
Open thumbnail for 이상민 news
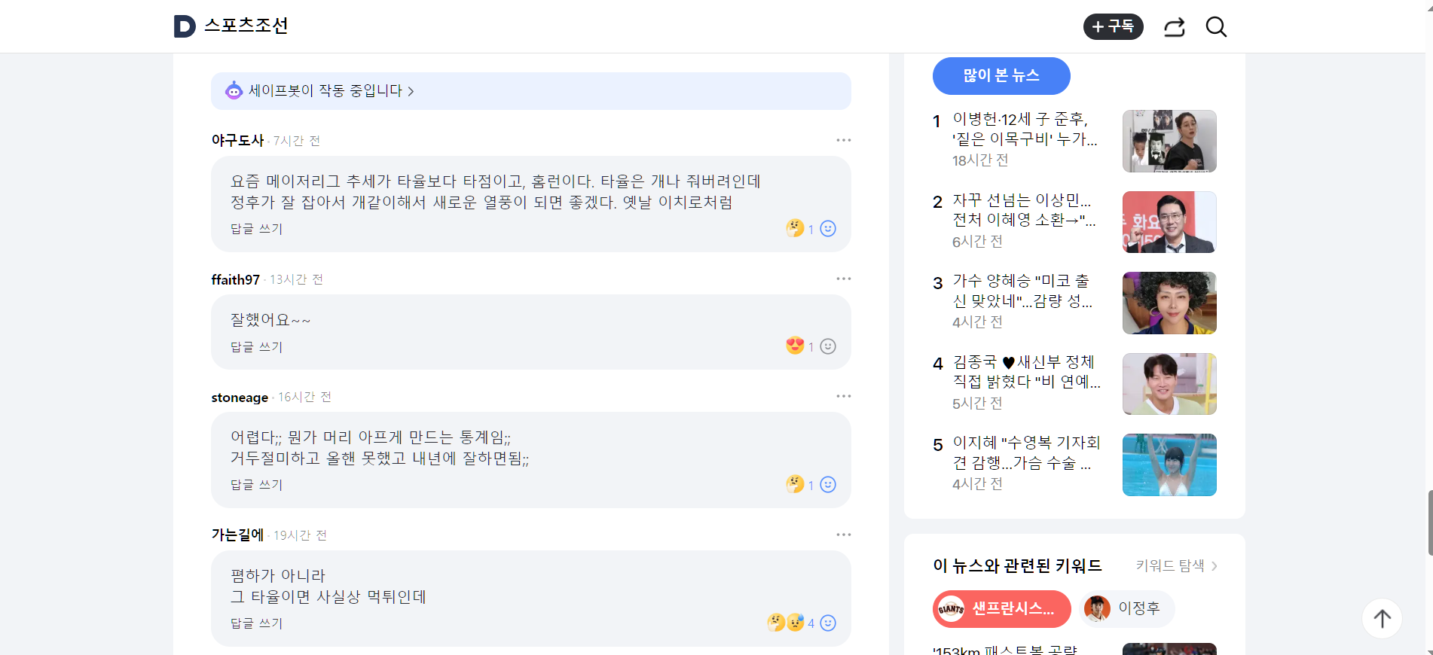[1169, 222]
